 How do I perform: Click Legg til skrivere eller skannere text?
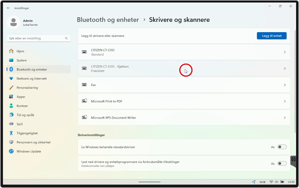[103, 36]
